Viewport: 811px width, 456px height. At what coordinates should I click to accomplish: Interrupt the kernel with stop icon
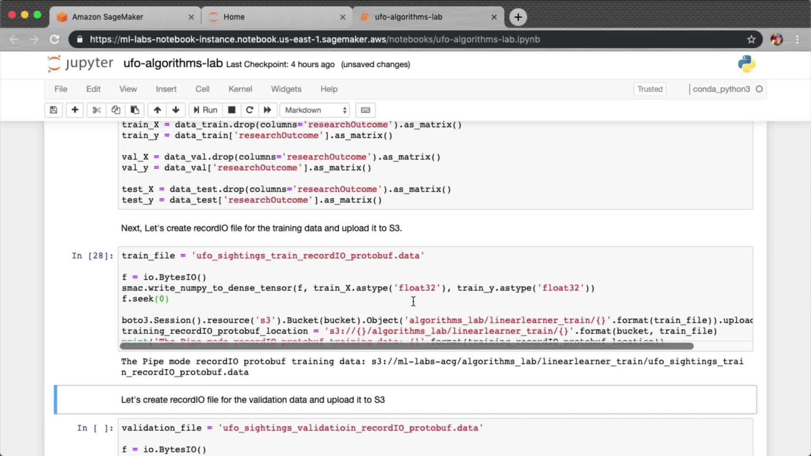231,110
